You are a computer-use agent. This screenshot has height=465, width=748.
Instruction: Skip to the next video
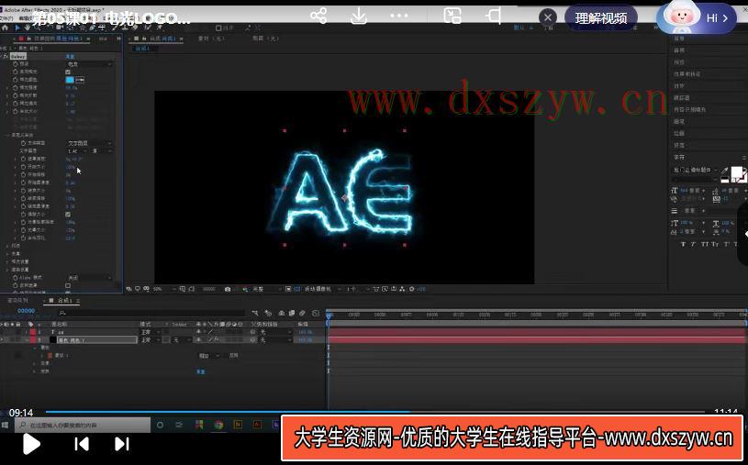tap(122, 444)
